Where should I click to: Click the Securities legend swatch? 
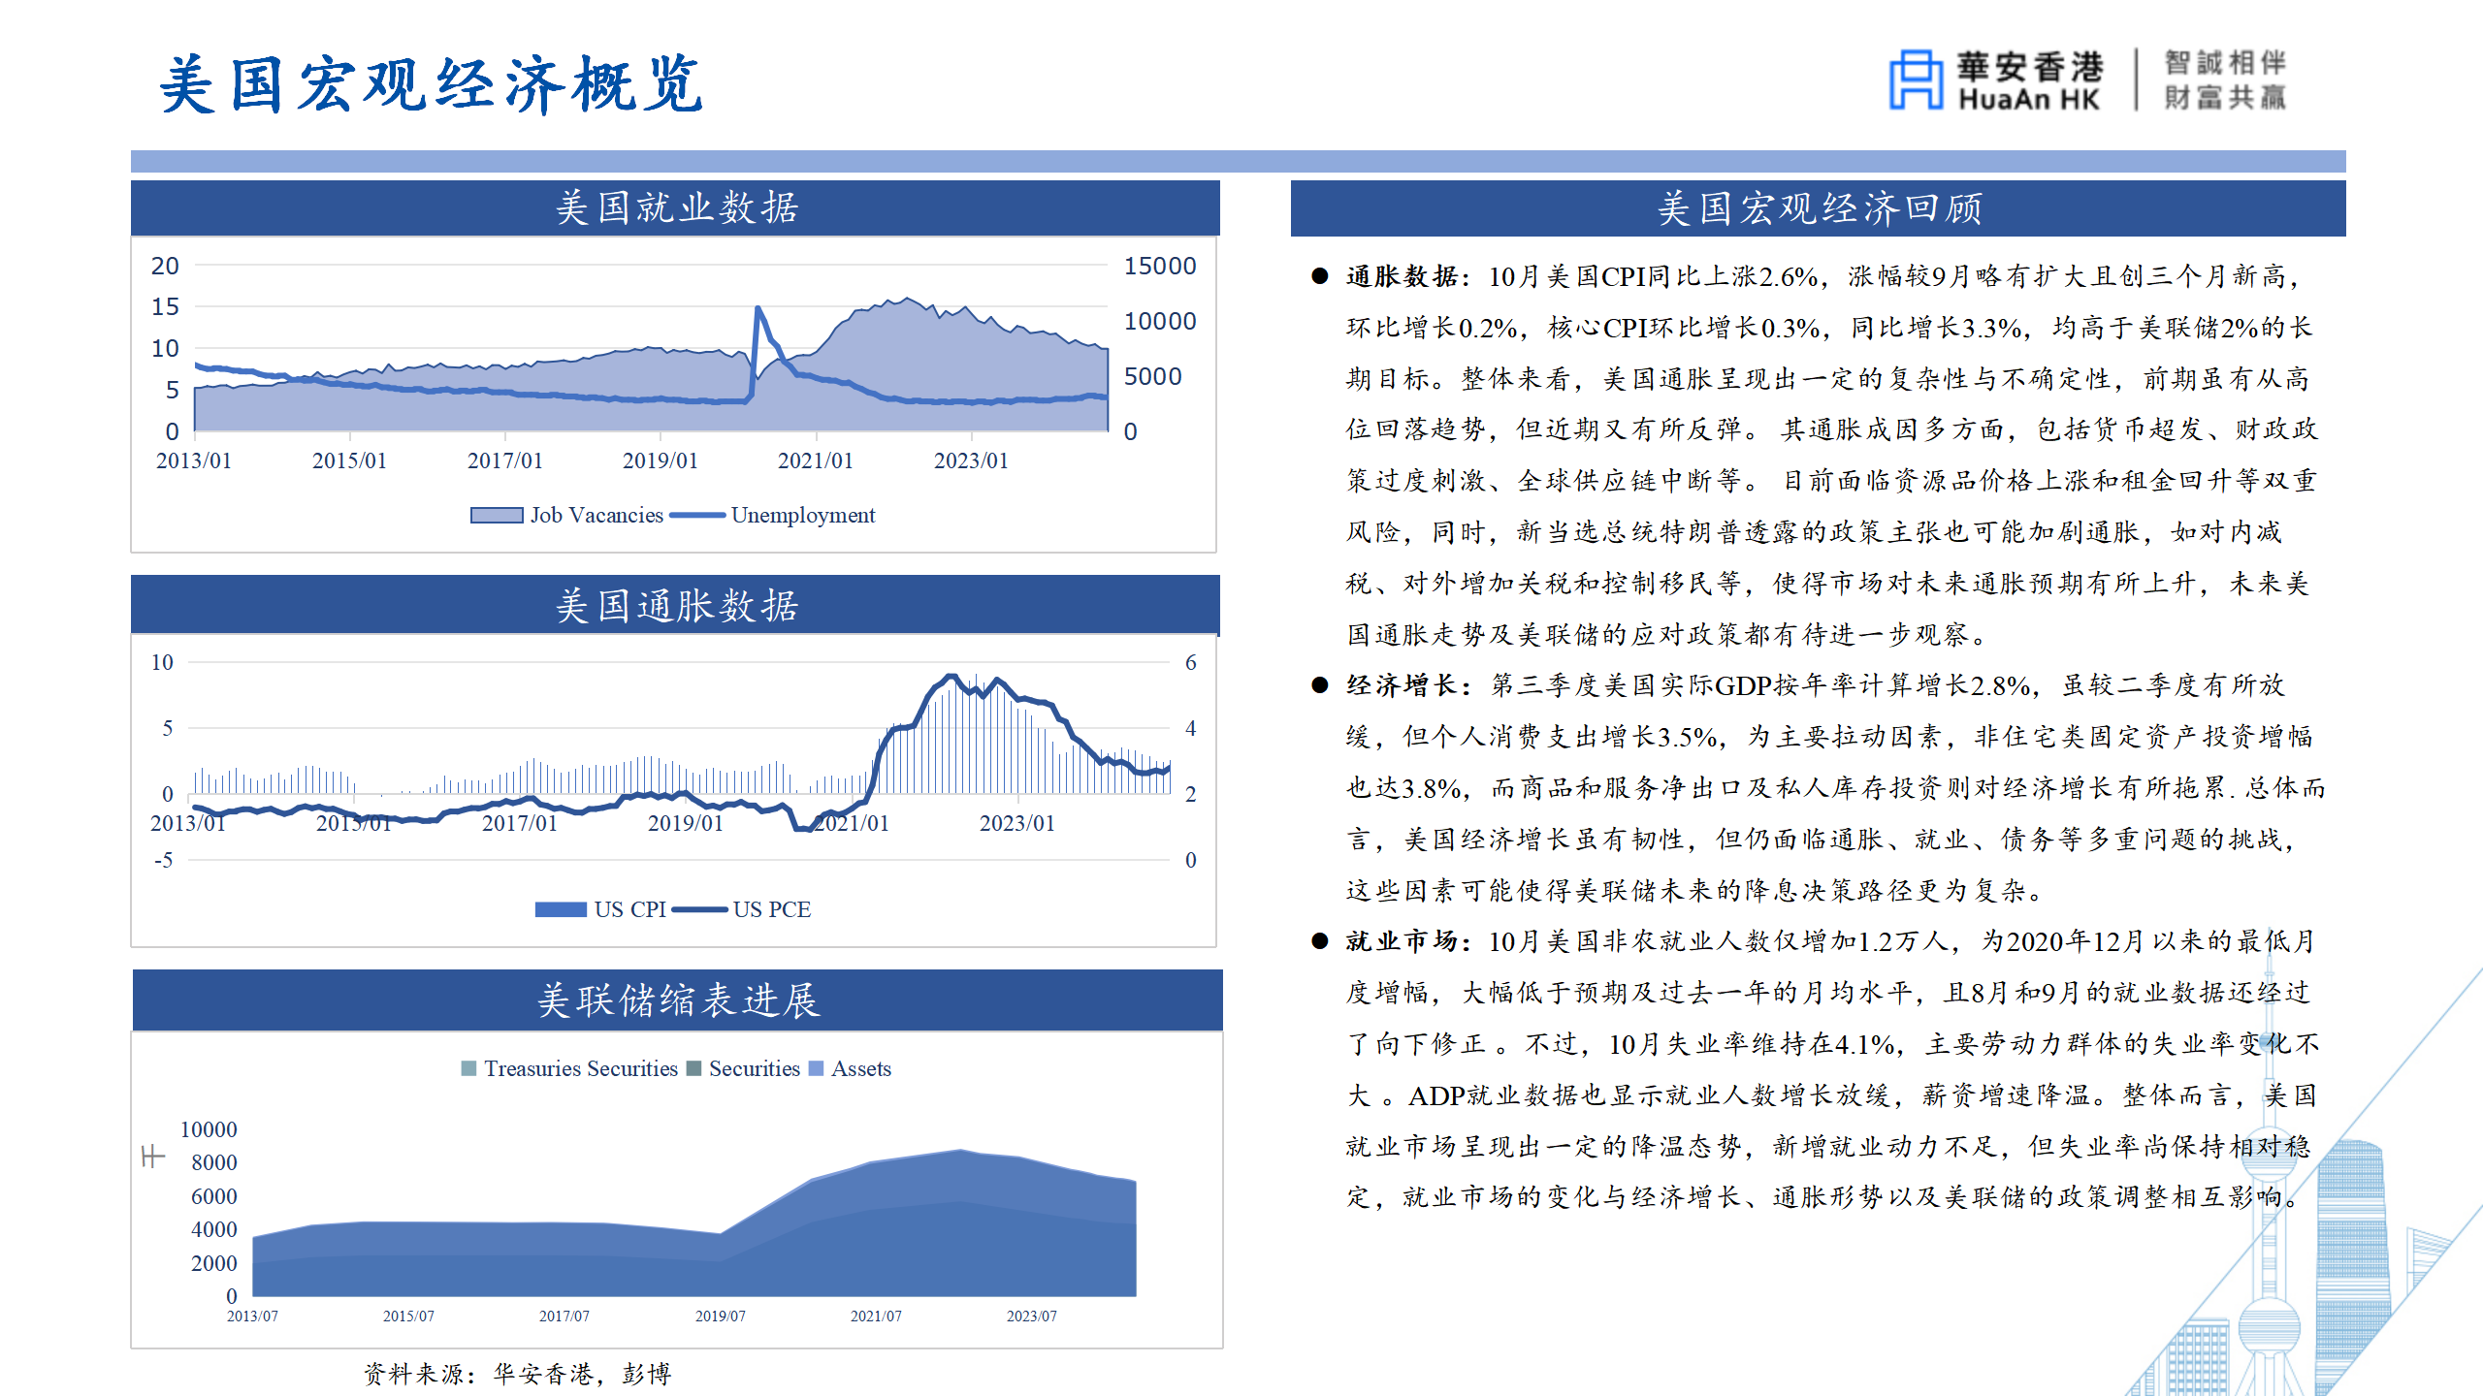[693, 1068]
